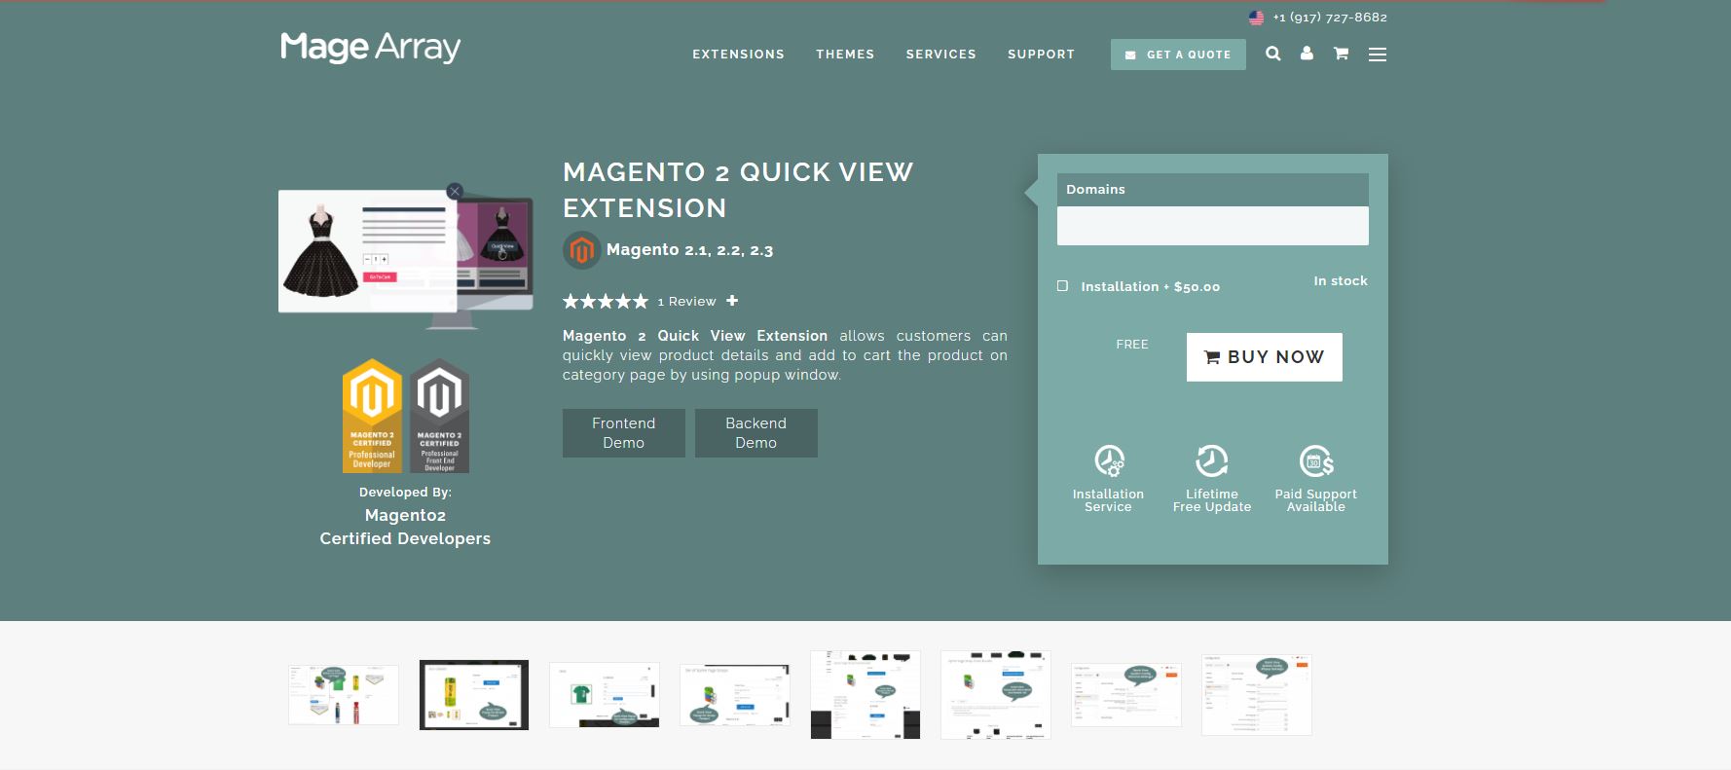Click the Get a Quote button

pos(1178,55)
